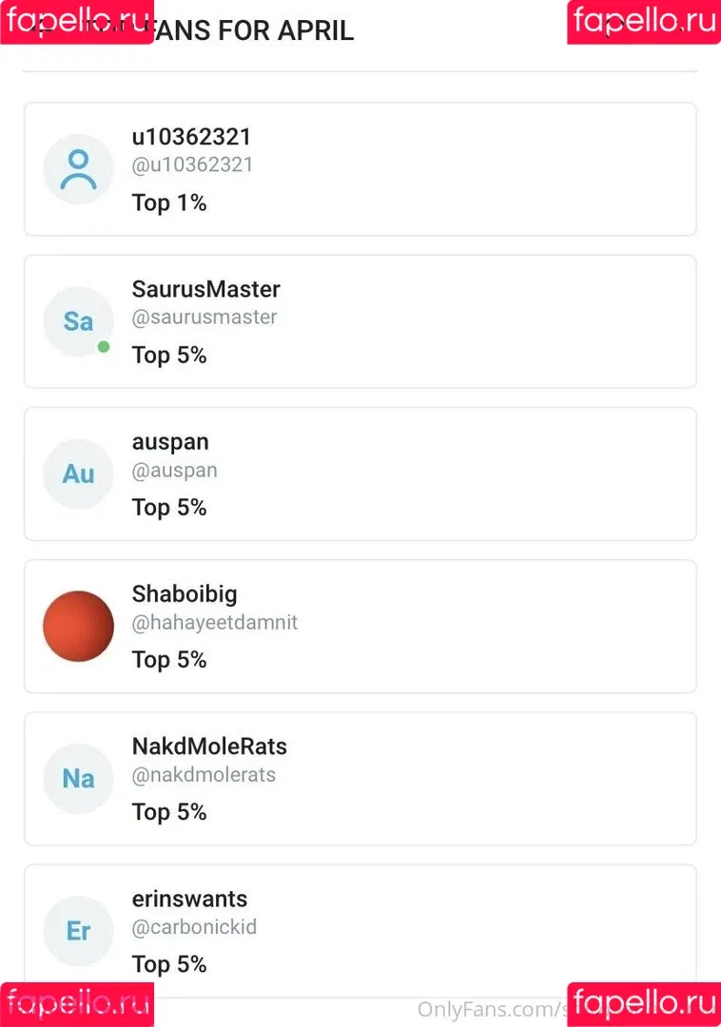
Task: Click the 'Top 1%' rank label
Action: (169, 203)
